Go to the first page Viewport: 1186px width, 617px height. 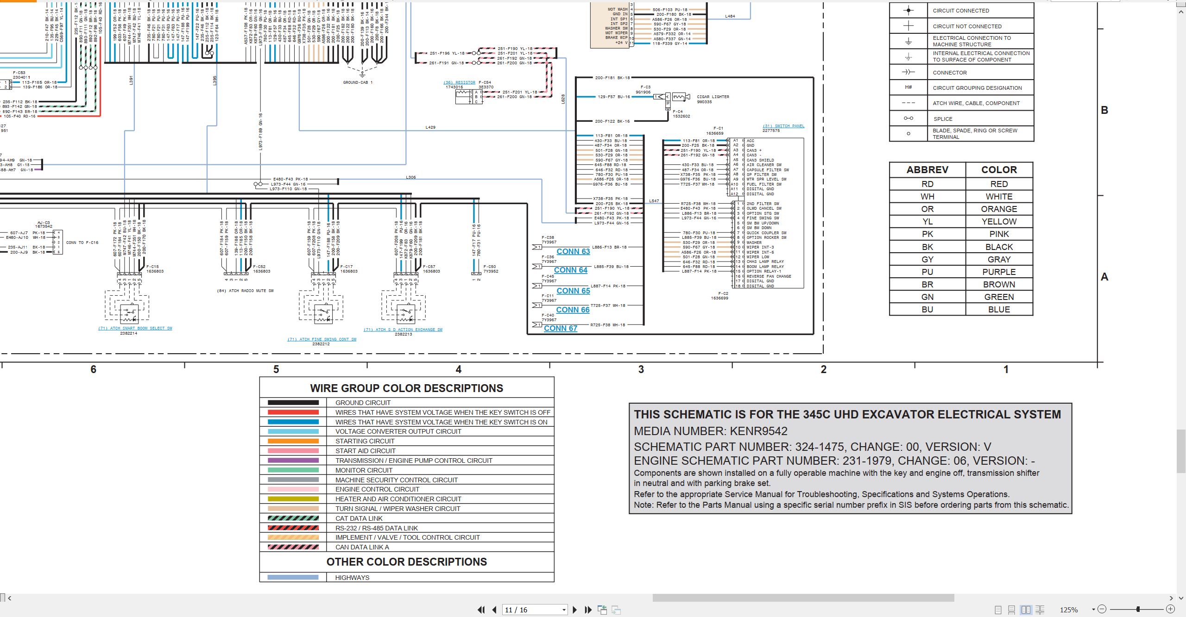pos(481,610)
